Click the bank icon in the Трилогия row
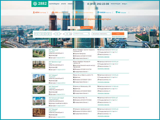 74,58
